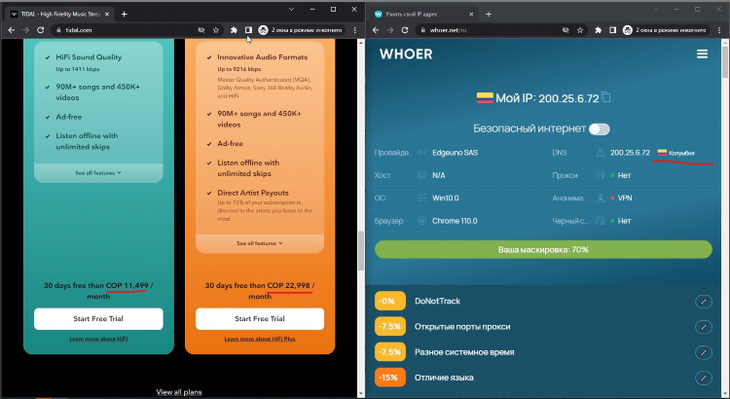Open Incognito profile badge in TIDAL window
Image resolution: width=730 pixels, height=399 pixels.
coord(301,30)
